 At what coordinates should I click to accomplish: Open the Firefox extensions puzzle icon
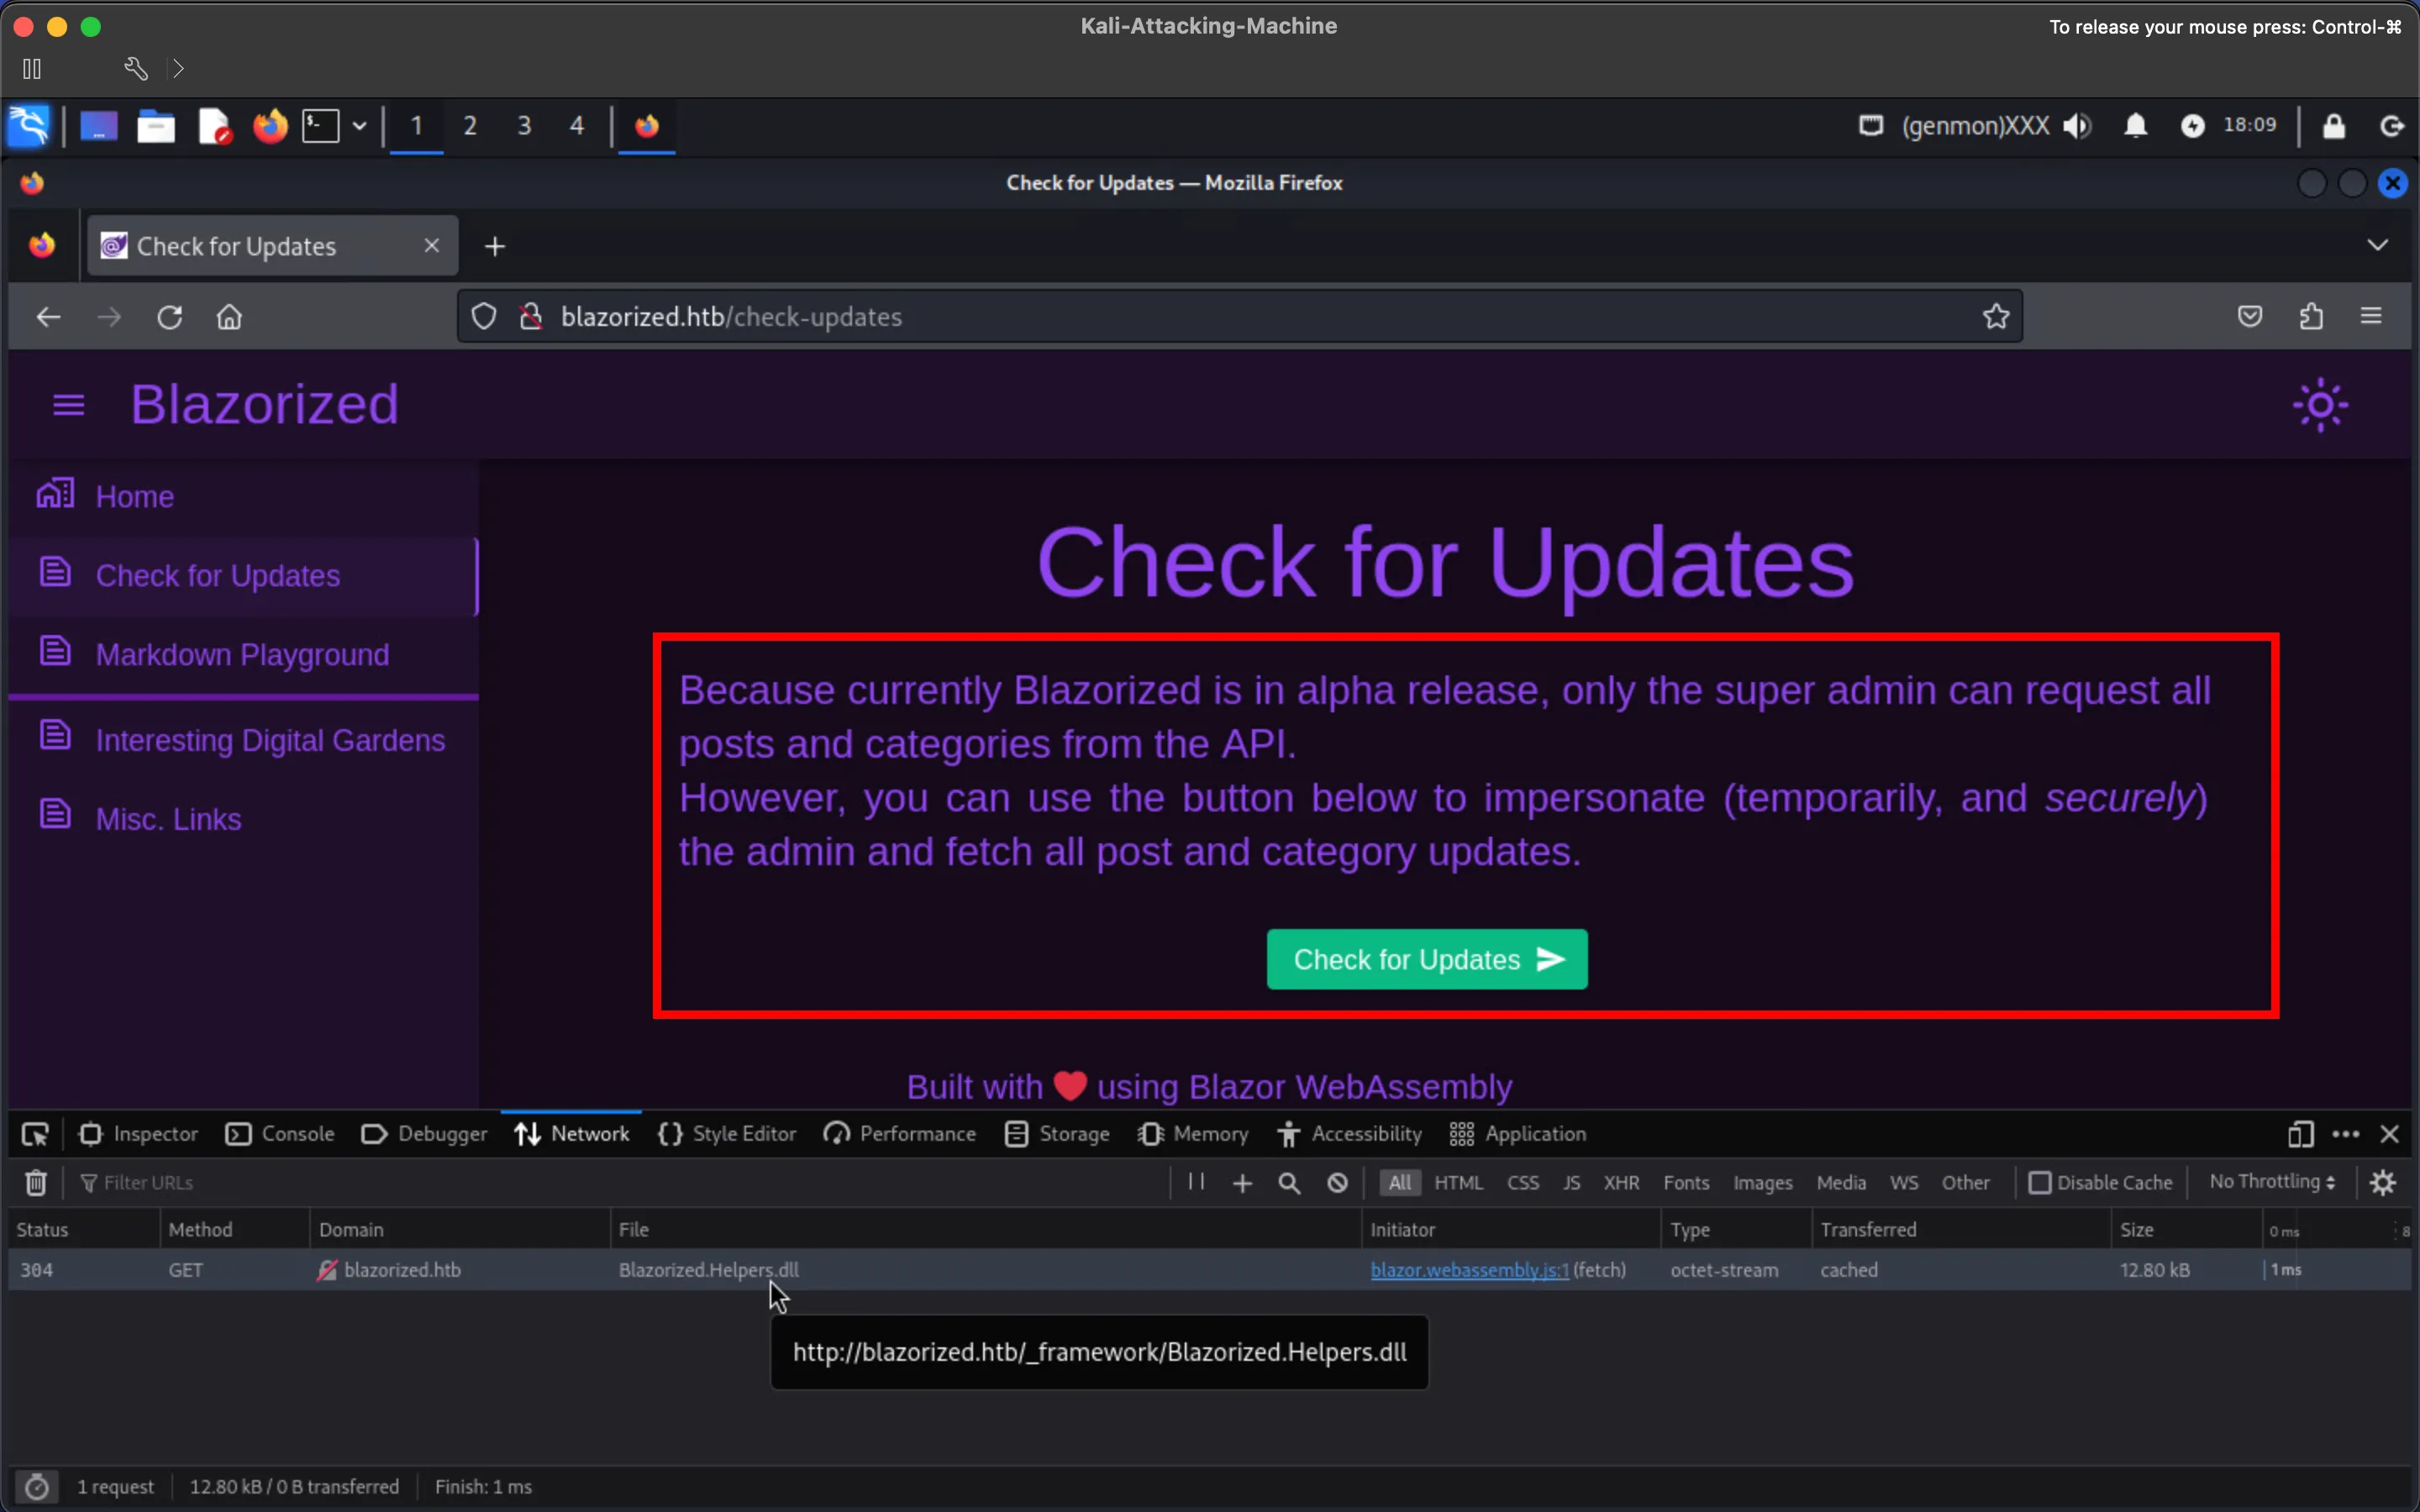tap(2311, 316)
